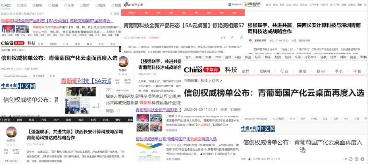Screen dimensions: 368x164
Task: Click the first thumbnail under top Baidu result
Action: click(x=8, y=29)
